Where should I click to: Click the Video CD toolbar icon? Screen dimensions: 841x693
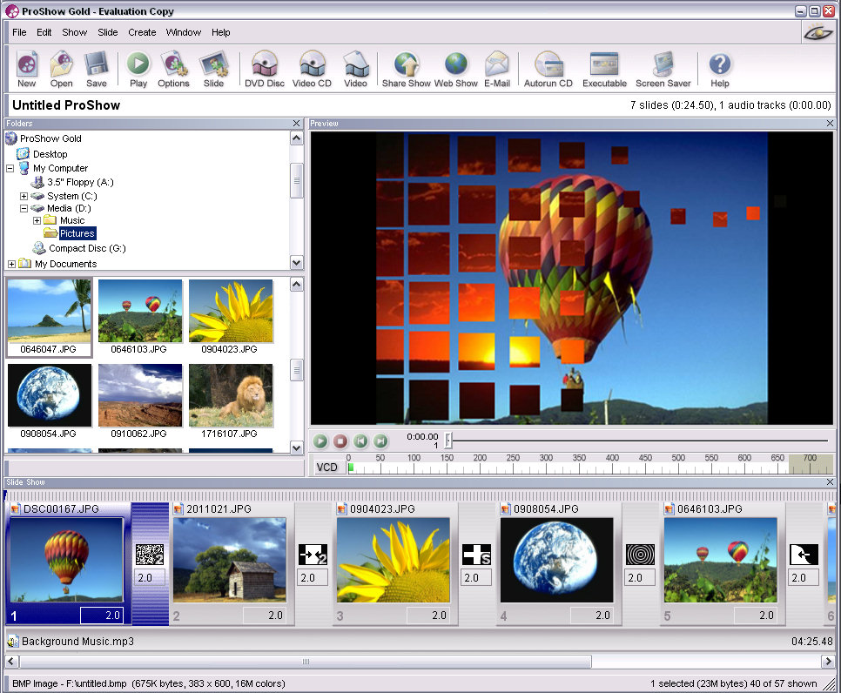coord(312,66)
